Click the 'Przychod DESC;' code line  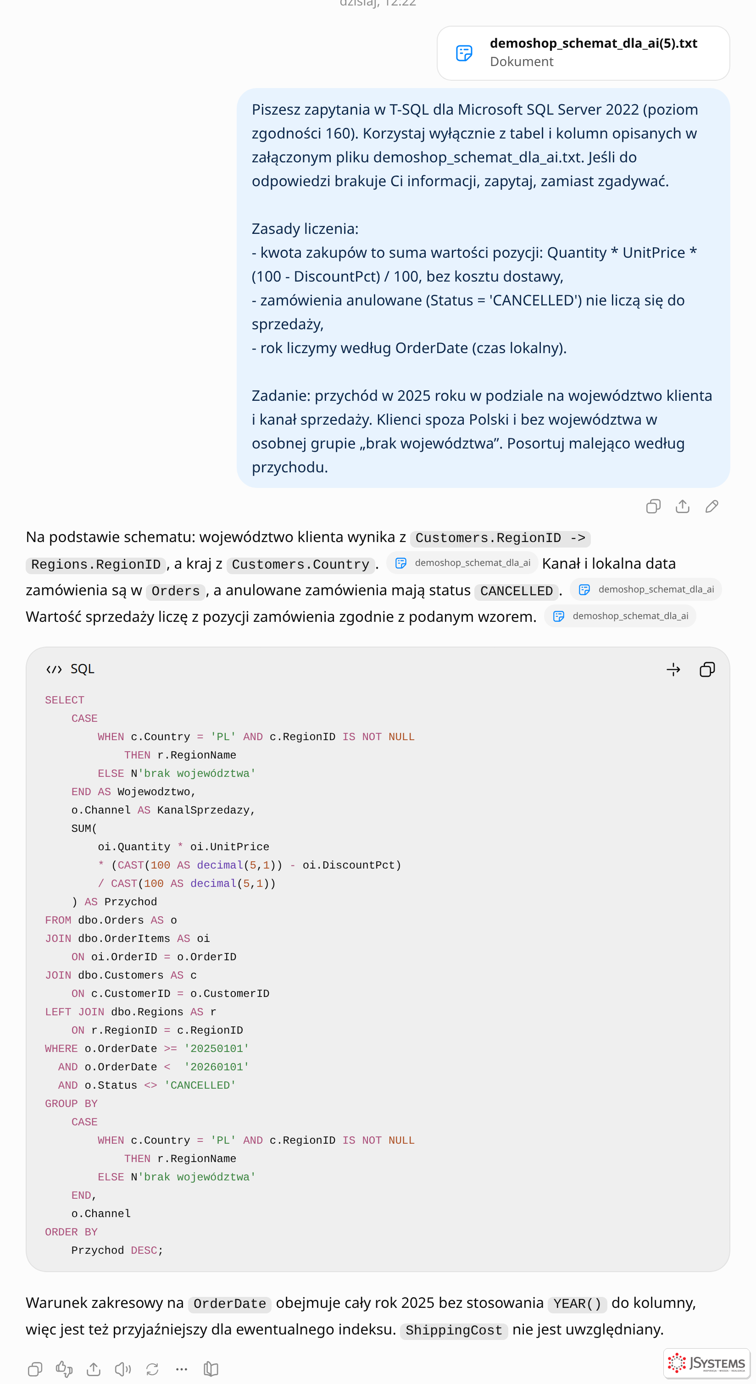[x=117, y=1250]
